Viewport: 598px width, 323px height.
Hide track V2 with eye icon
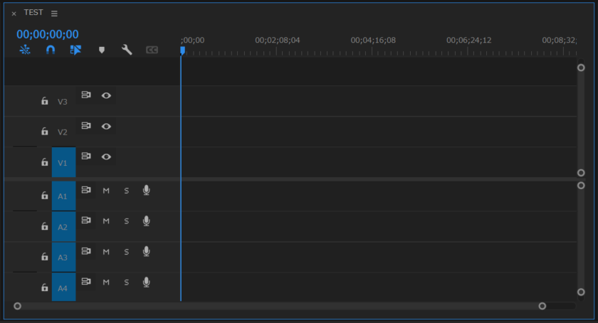pyautogui.click(x=106, y=126)
